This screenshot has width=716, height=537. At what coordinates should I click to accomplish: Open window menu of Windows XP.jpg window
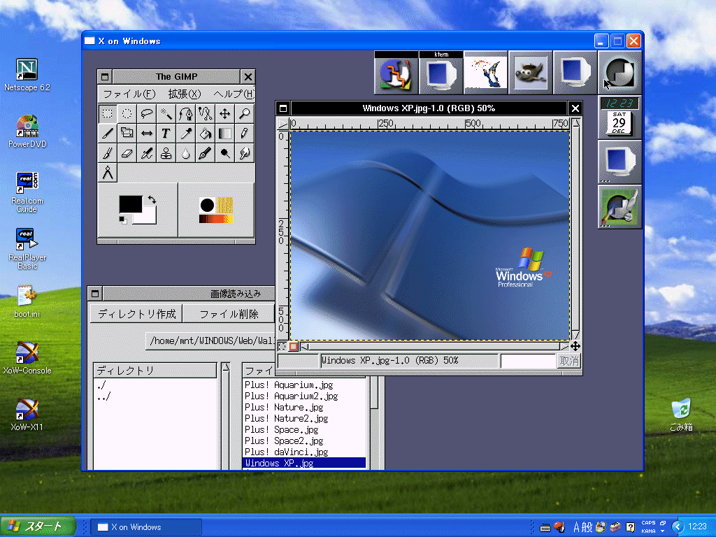283,108
